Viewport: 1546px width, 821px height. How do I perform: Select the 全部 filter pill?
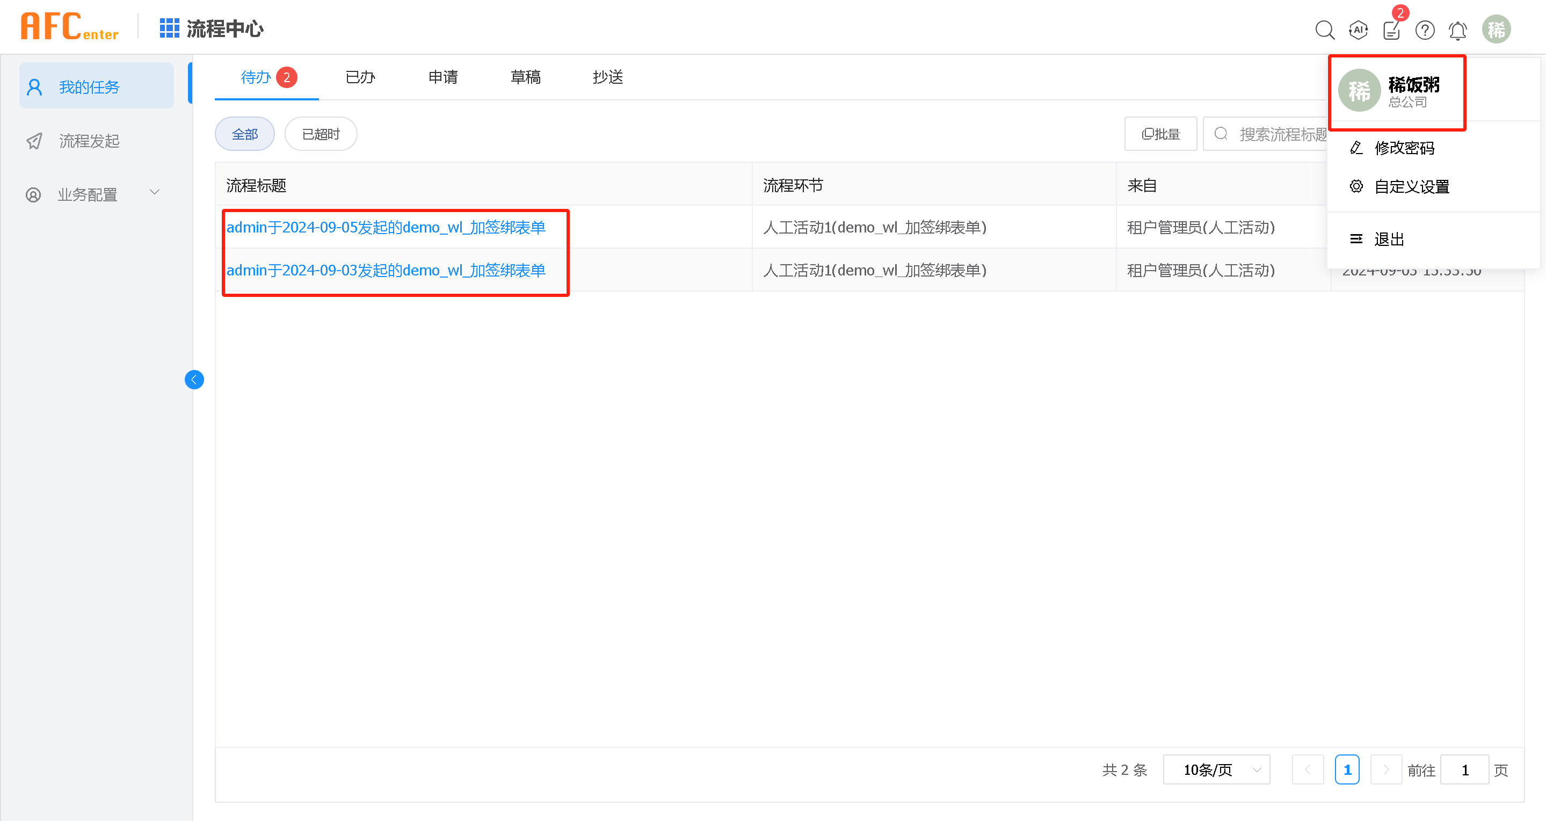245,134
